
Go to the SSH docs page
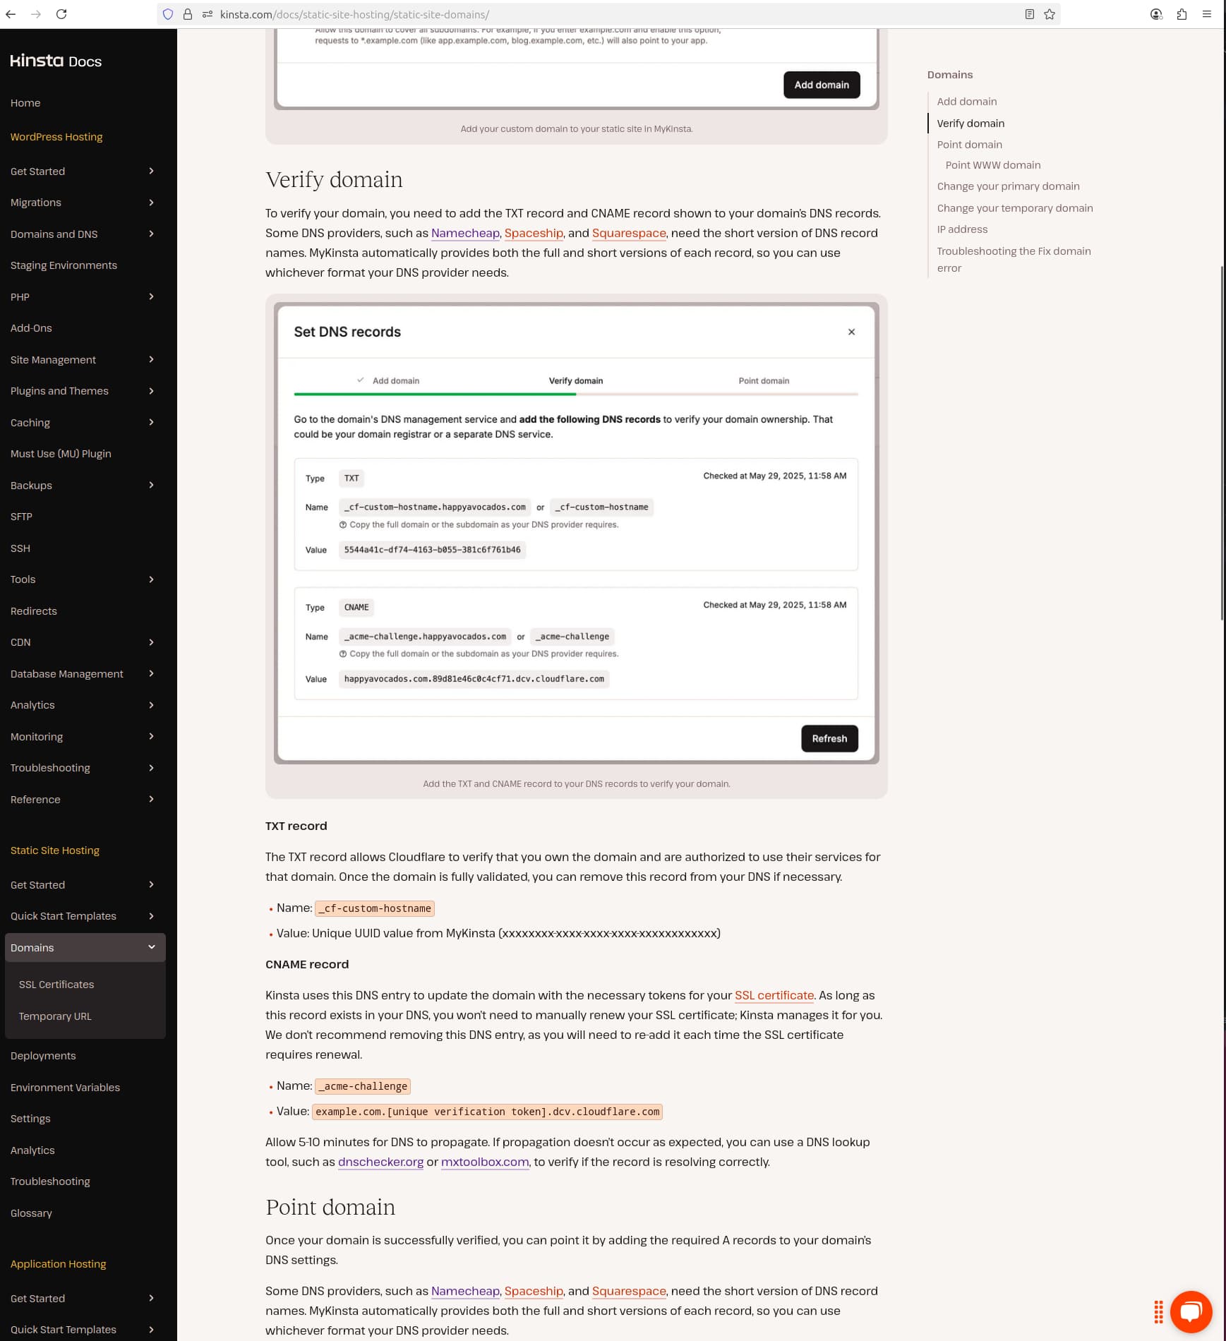point(20,548)
